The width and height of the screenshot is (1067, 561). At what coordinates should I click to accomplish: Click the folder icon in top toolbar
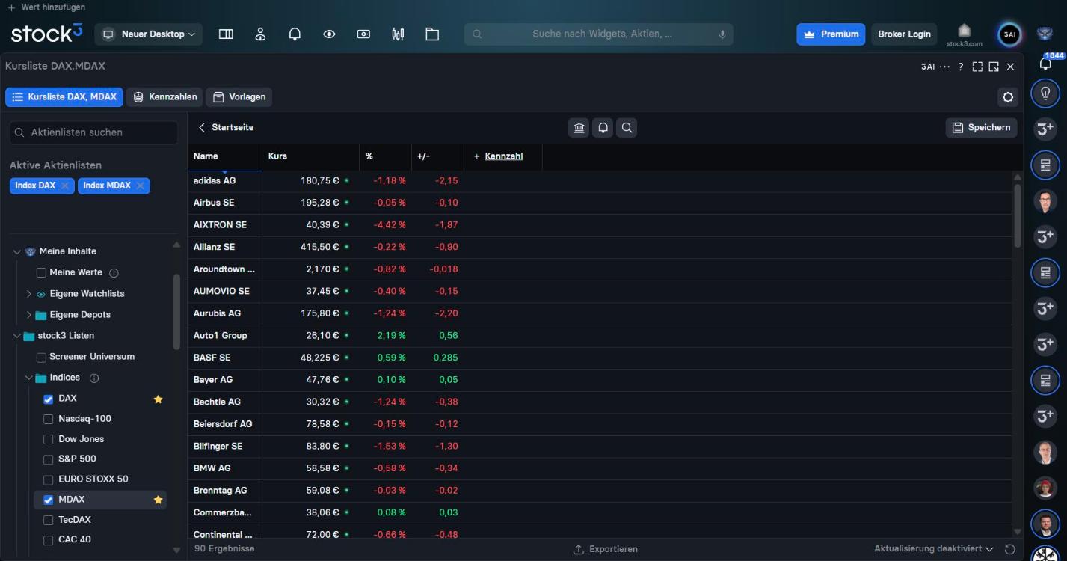click(x=432, y=34)
